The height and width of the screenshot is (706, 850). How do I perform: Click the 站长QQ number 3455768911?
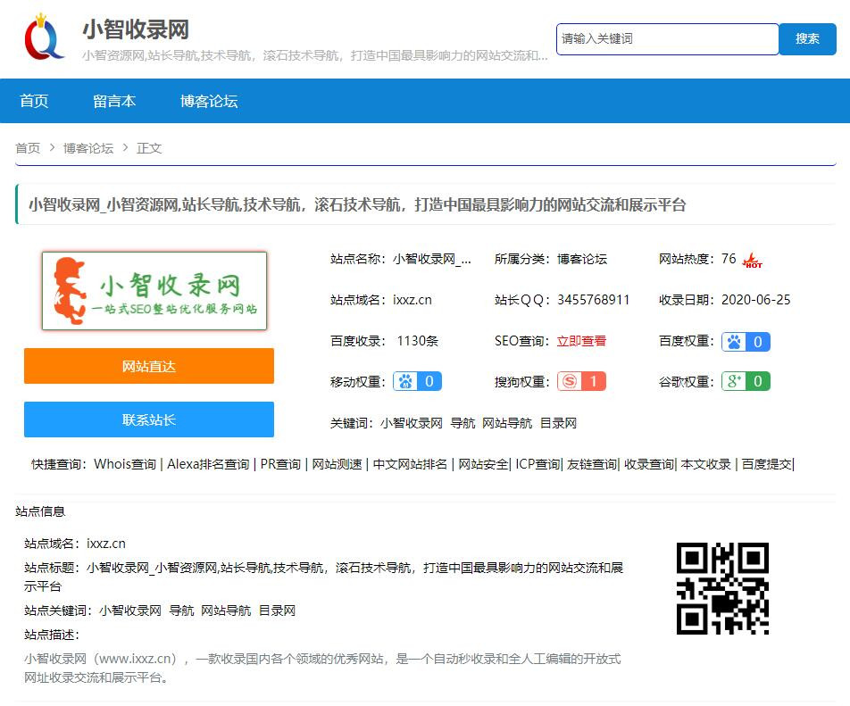593,300
